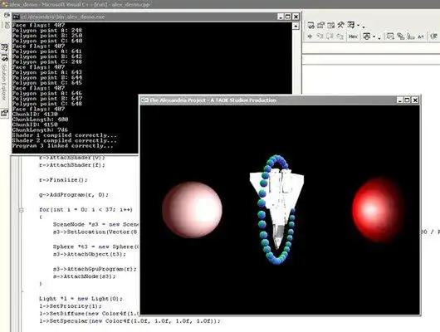
Task: Click the top icon on the left side tab strip
Action: 4,47
